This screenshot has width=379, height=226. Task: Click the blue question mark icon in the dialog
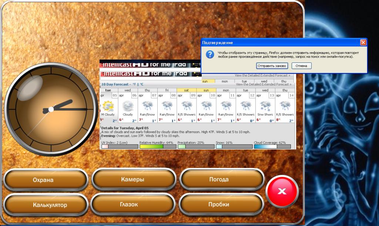pos(210,55)
